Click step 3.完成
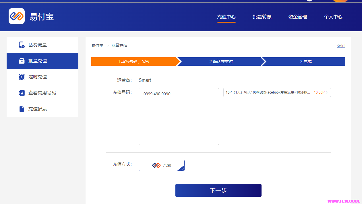This screenshot has width=362, height=204. click(306, 62)
